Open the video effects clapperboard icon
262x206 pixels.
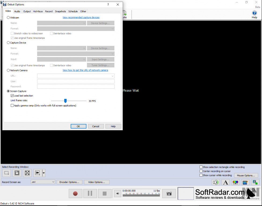[245, 182]
